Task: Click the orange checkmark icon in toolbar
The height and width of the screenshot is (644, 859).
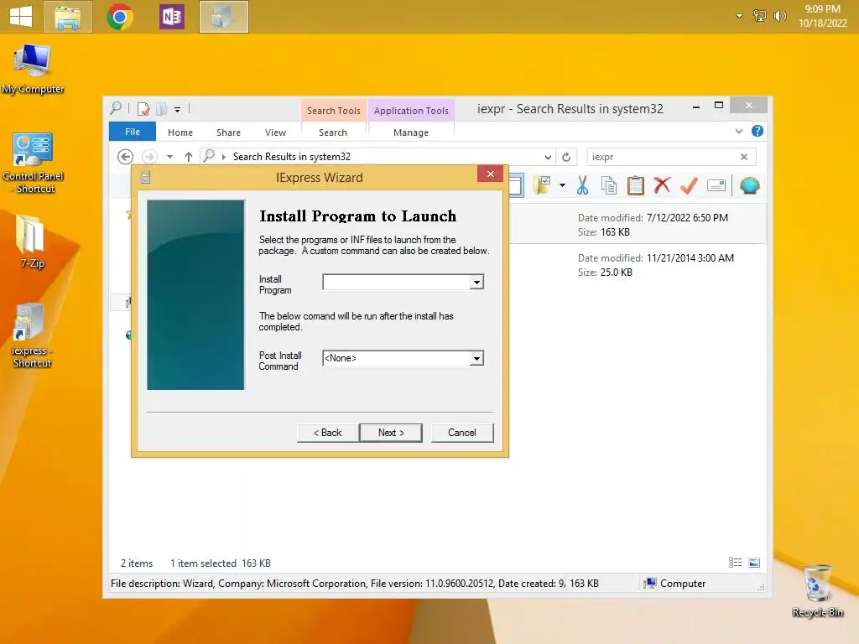Action: (689, 185)
